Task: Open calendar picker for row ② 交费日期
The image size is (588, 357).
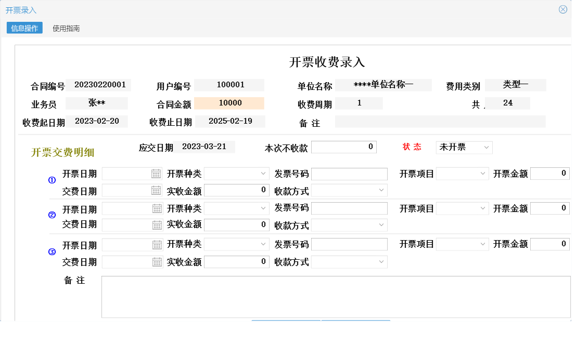Action: tap(158, 225)
